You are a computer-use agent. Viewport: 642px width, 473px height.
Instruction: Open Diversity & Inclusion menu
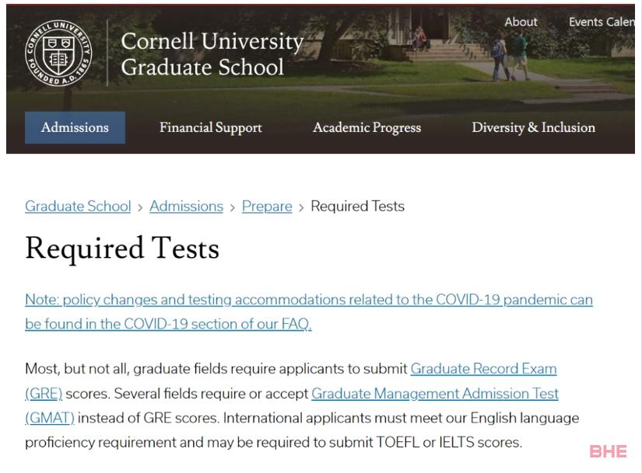point(534,127)
